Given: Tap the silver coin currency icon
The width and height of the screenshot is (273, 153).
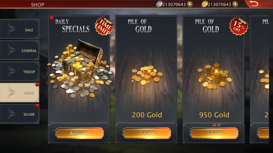Looking at the screenshot, I should [x=159, y=4].
